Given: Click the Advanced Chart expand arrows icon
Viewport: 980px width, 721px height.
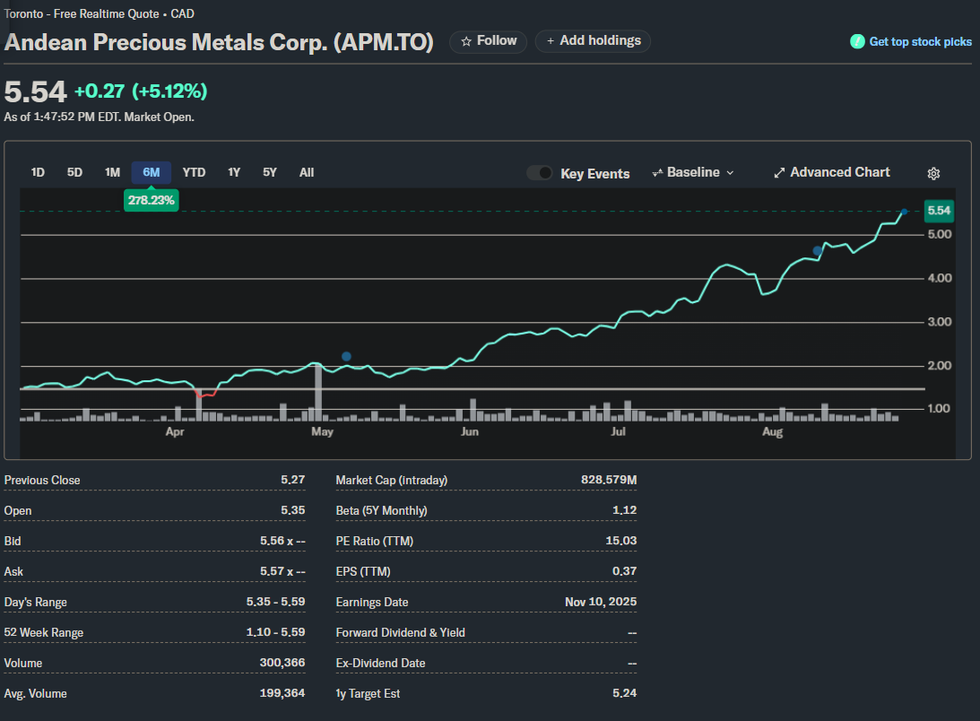Looking at the screenshot, I should [x=779, y=172].
